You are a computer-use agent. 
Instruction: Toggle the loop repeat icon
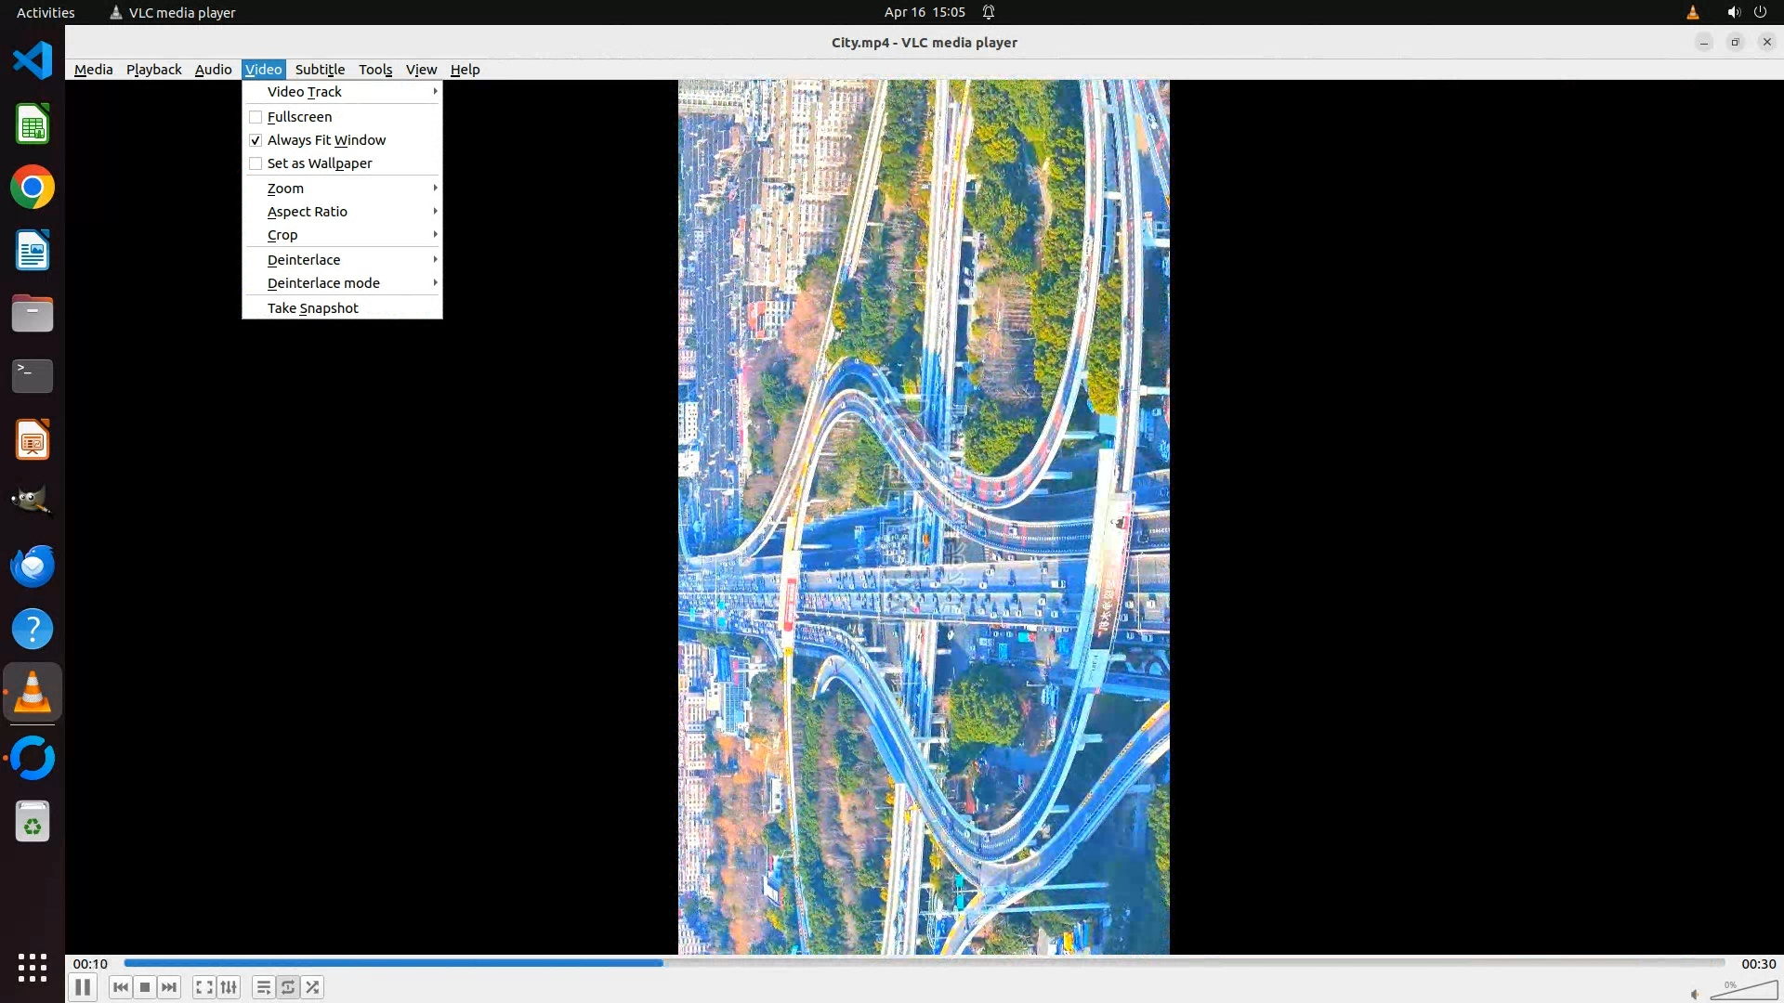288,987
